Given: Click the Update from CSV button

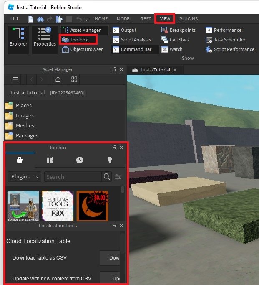Looking at the screenshot, I should click(x=110, y=278).
